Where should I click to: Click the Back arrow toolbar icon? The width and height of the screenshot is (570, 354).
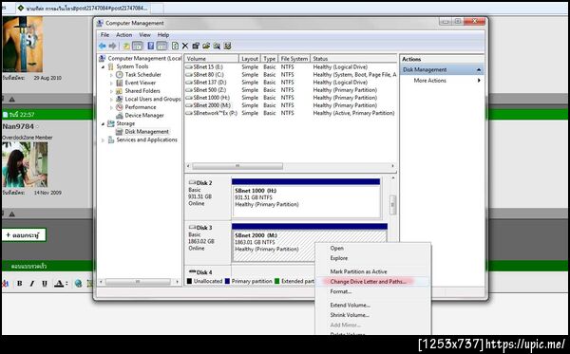tap(103, 46)
